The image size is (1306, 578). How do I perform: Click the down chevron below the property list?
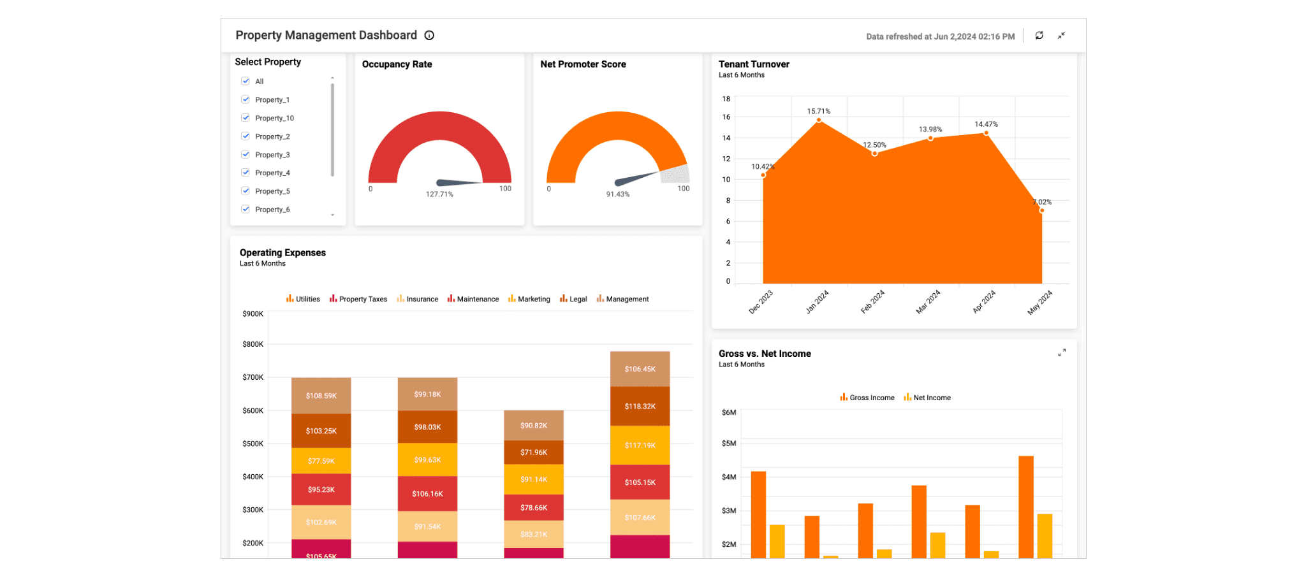click(x=332, y=215)
